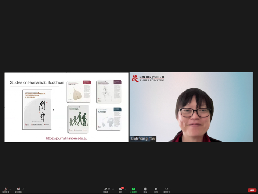258x194 pixels.
Task: Open the participants panel
Action: (106, 189)
